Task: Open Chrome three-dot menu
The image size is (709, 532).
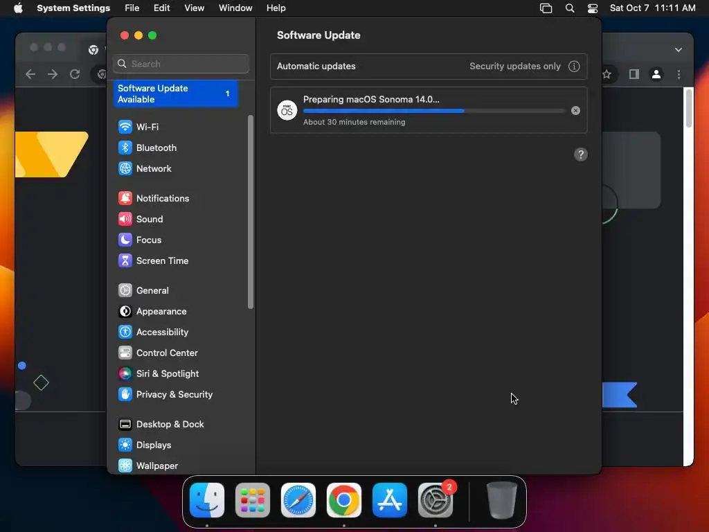Action: (679, 74)
